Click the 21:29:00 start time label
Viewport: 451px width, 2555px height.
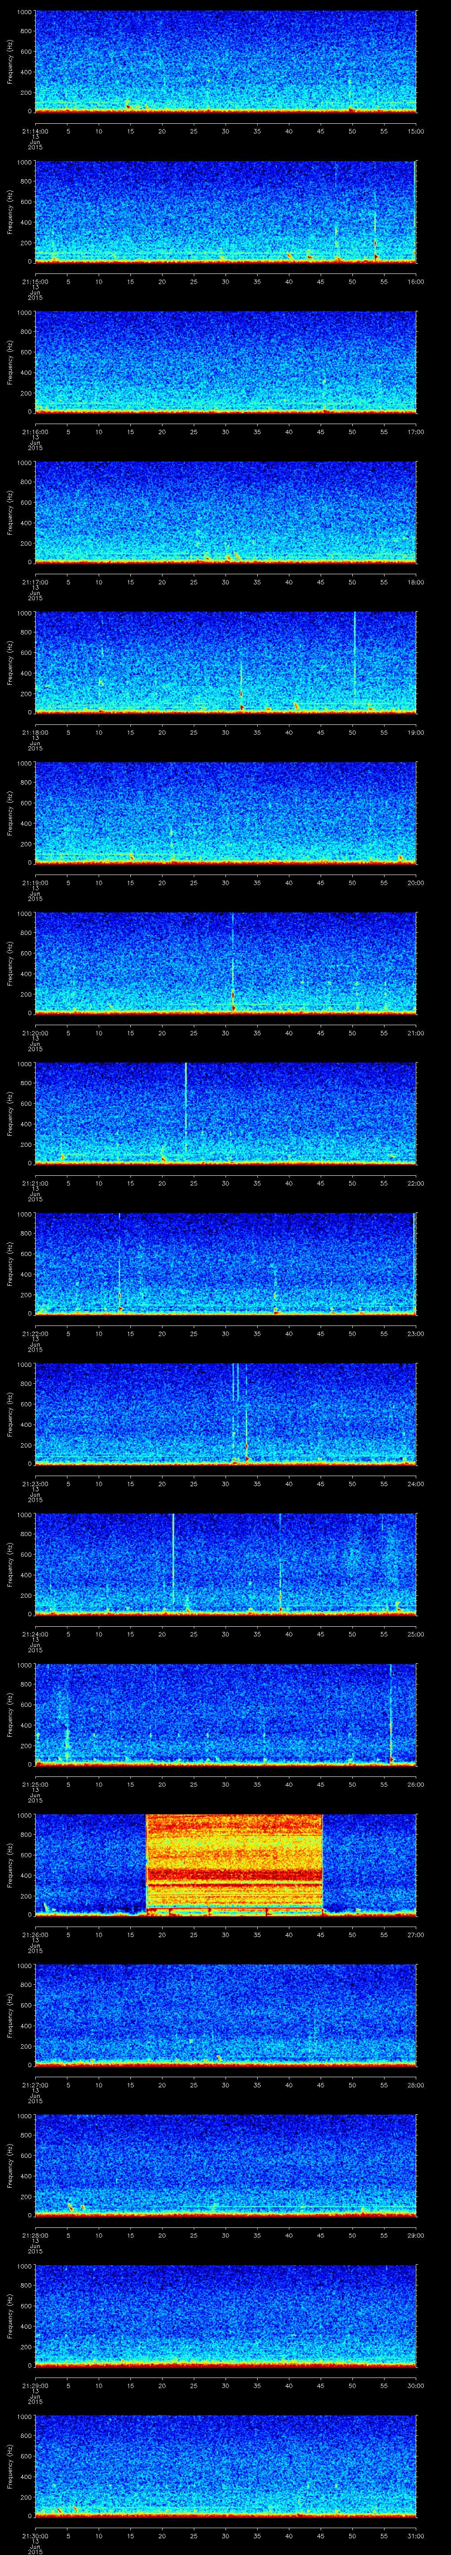[x=35, y=2385]
